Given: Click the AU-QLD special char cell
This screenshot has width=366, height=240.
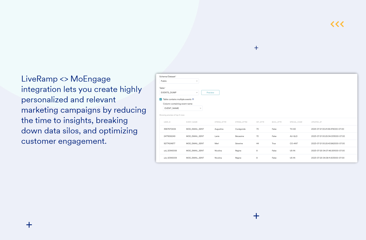Looking at the screenshot, I should [294, 136].
